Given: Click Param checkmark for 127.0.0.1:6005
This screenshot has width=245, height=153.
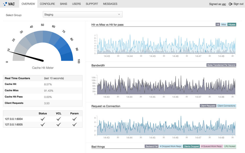Looking at the screenshot, I should click(x=75, y=124).
